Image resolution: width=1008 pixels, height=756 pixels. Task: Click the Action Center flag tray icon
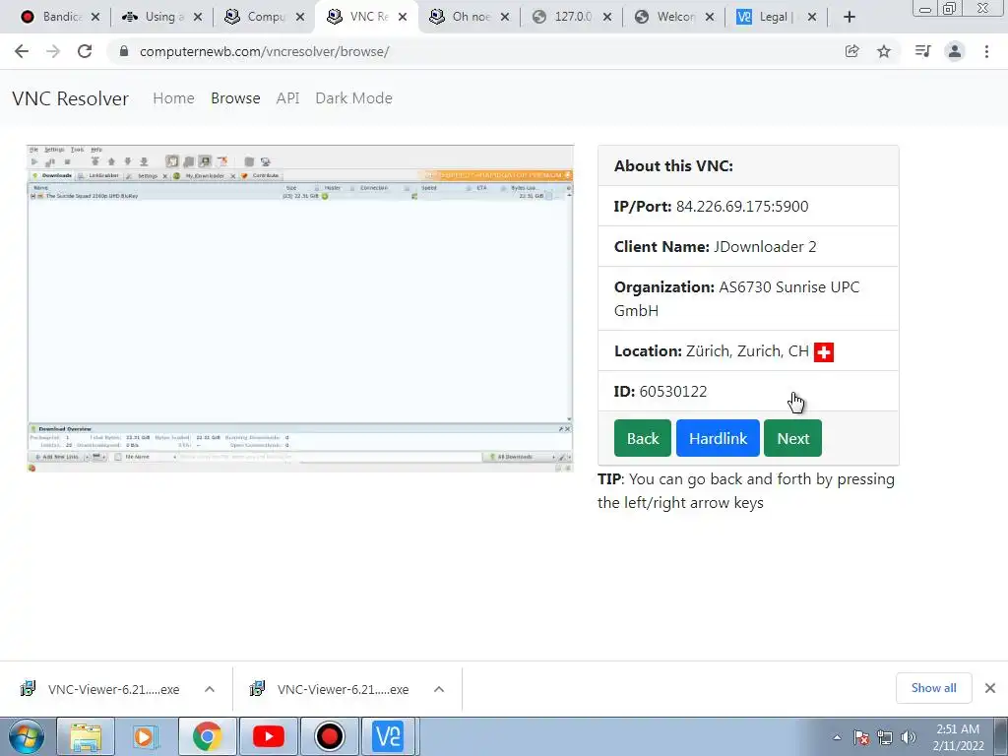861,737
